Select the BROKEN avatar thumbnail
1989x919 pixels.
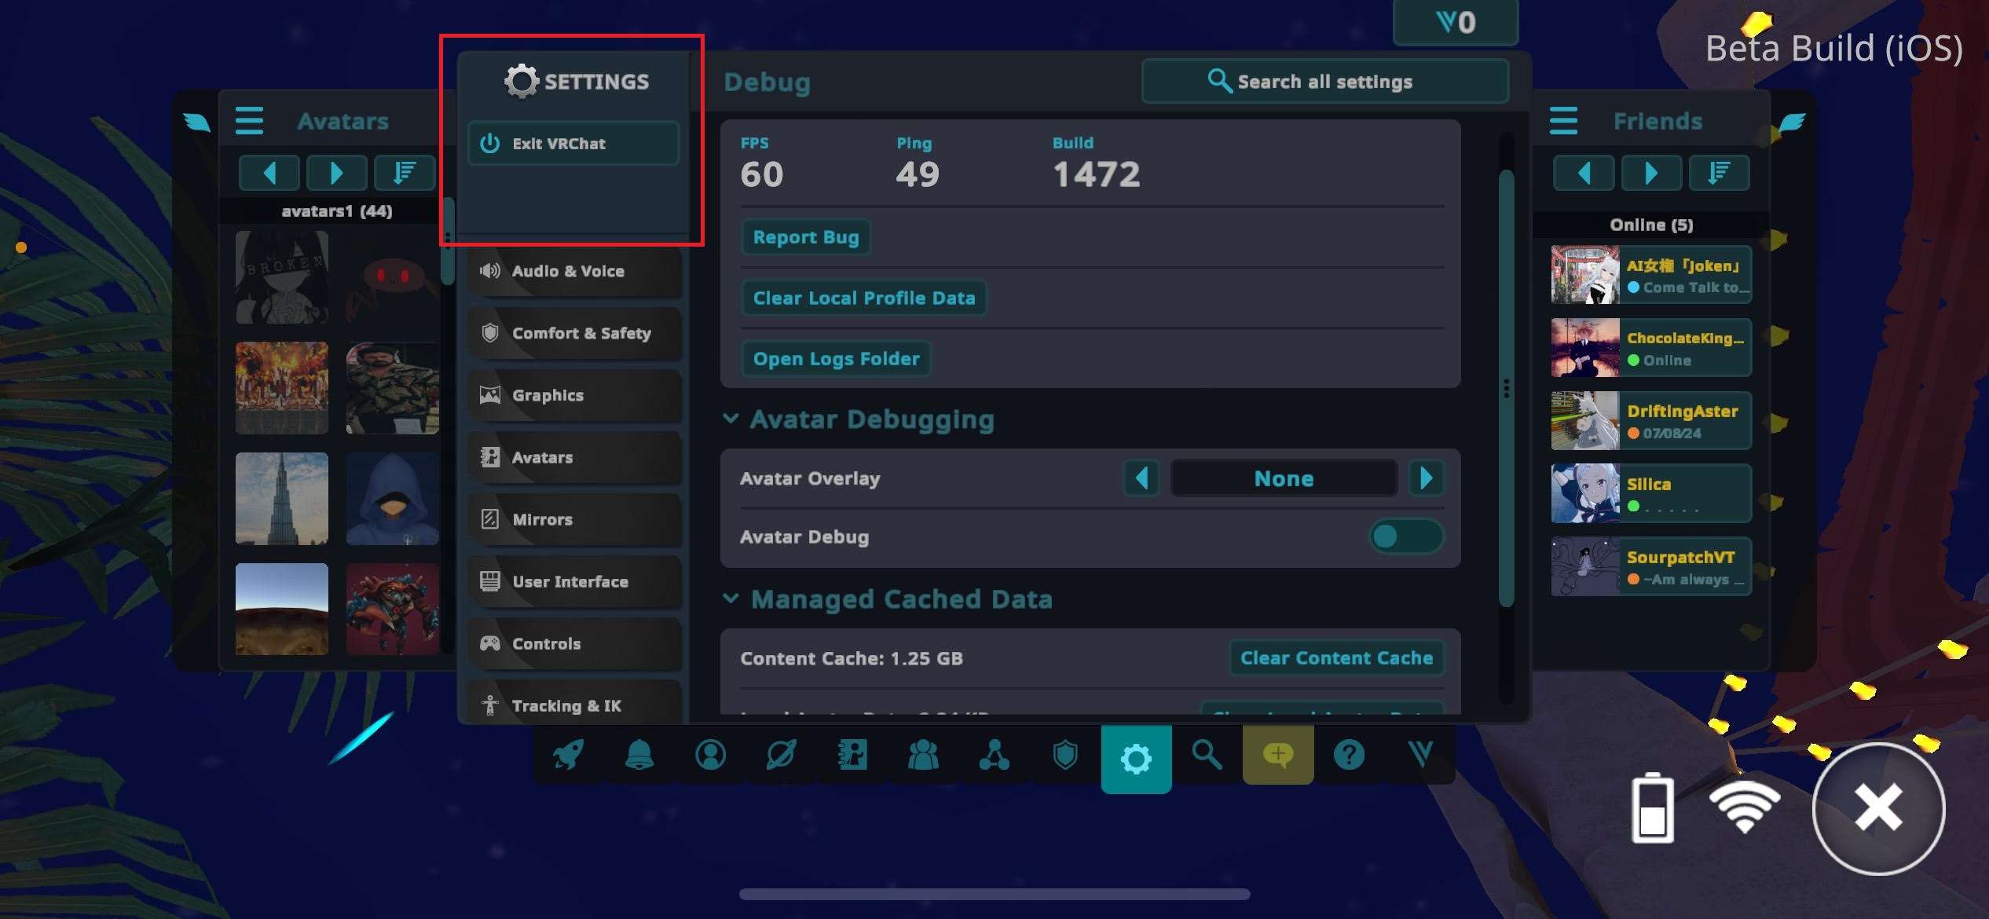click(x=282, y=277)
